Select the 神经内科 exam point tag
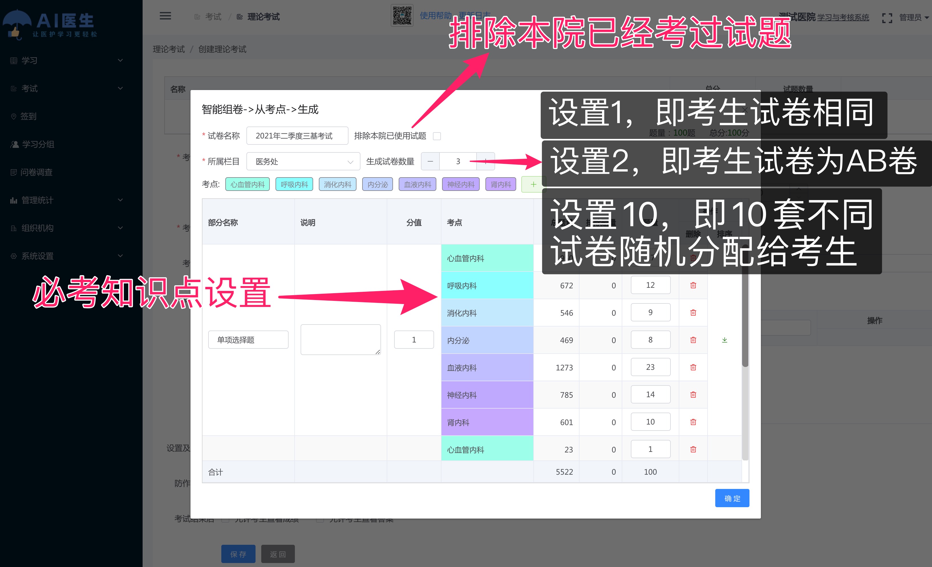932x567 pixels. pyautogui.click(x=461, y=184)
